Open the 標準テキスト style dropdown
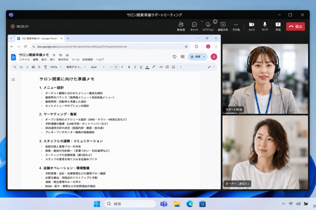The height and width of the screenshot is (210, 316). pyautogui.click(x=76, y=67)
